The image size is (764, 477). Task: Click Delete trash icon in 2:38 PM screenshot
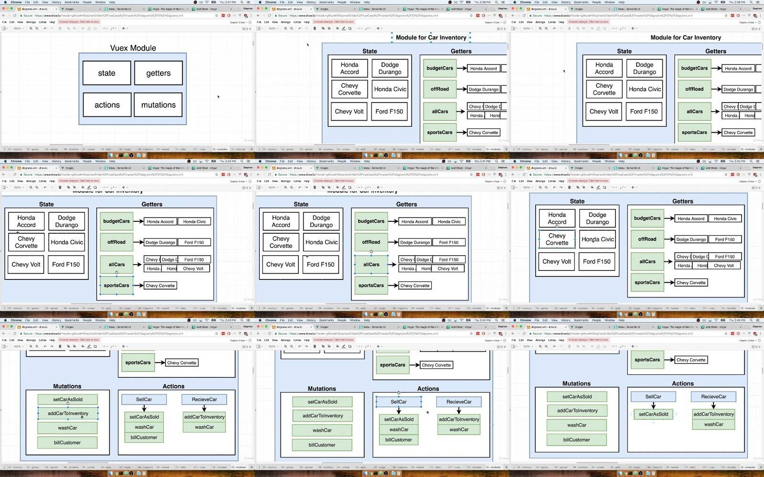[x=315, y=28]
